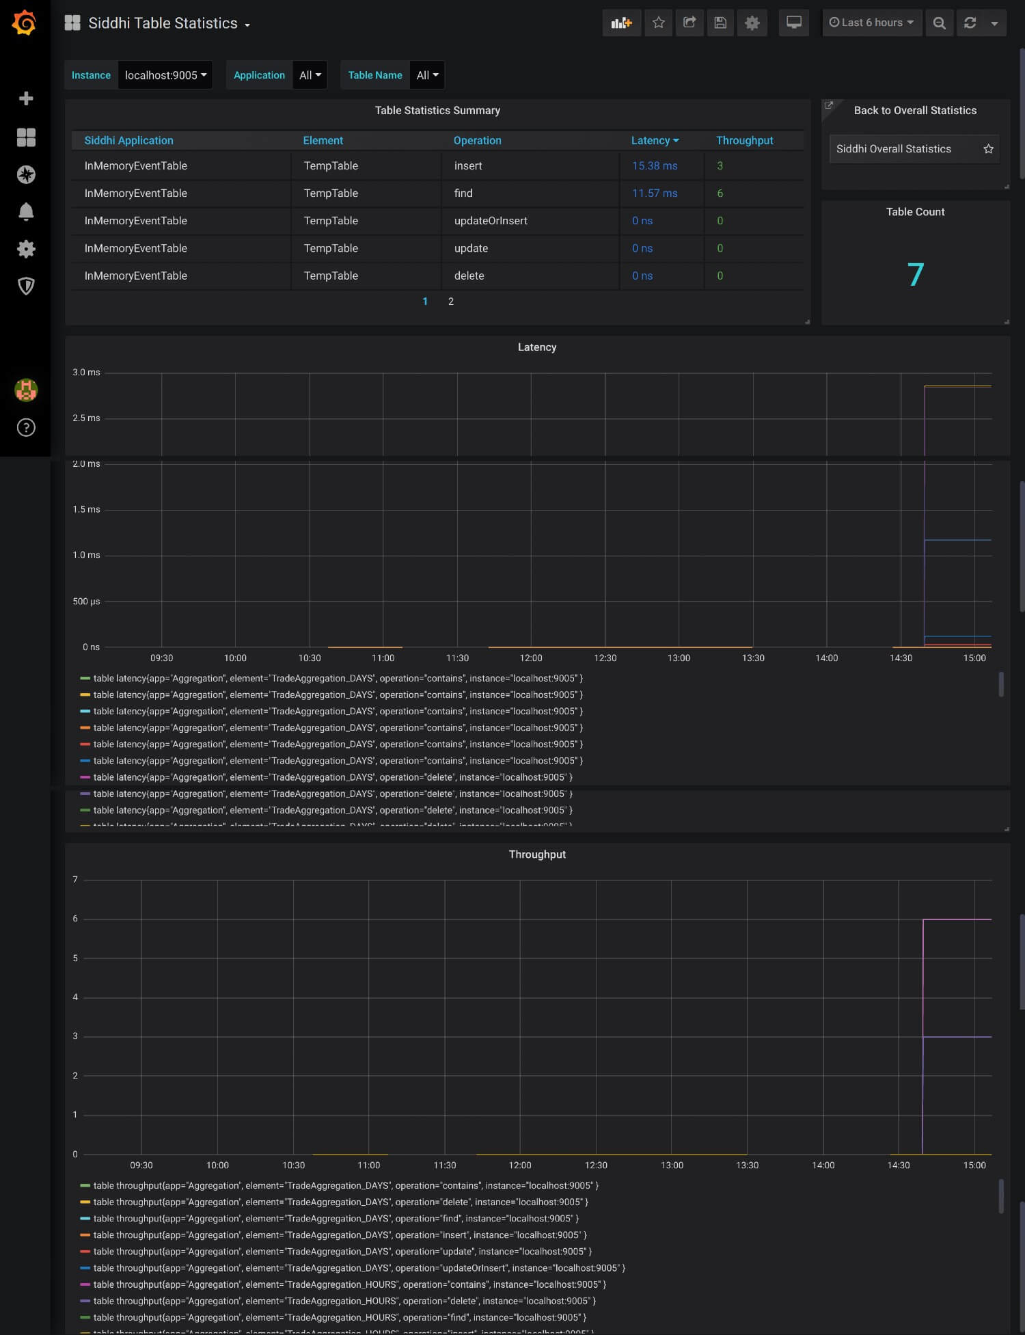1025x1335 pixels.
Task: Click color swatch of throughput find TradeAggregation_HOURS
Action: tap(85, 1317)
